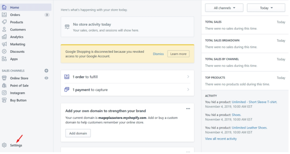This screenshot has width=290, height=154.
Task: Open the domain card three-dot menu
Action: [x=188, y=108]
